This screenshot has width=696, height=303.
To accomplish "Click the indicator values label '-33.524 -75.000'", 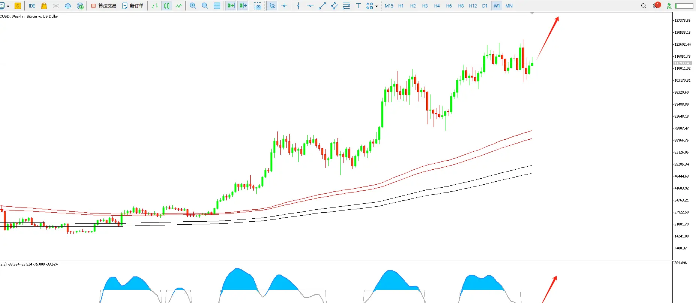I will pyautogui.click(x=33, y=264).
